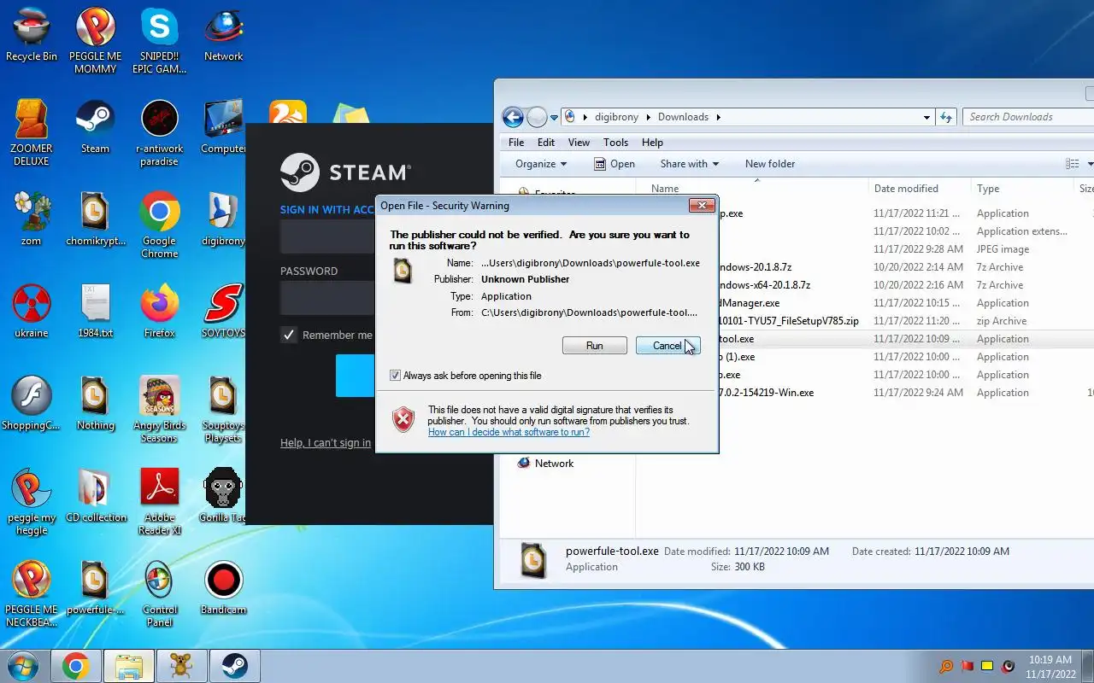Launch Bandicam desktop shortcut
This screenshot has height=683, width=1094.
223,587
